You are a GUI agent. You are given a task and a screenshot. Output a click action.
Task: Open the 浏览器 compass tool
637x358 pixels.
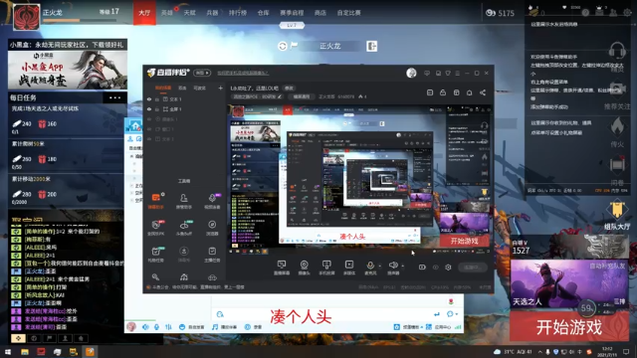(212, 228)
